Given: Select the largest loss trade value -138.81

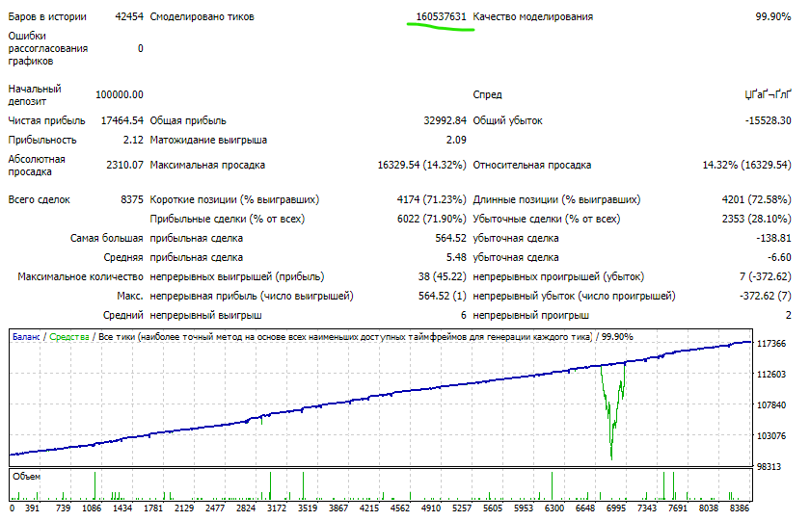Looking at the screenshot, I should tap(773, 238).
